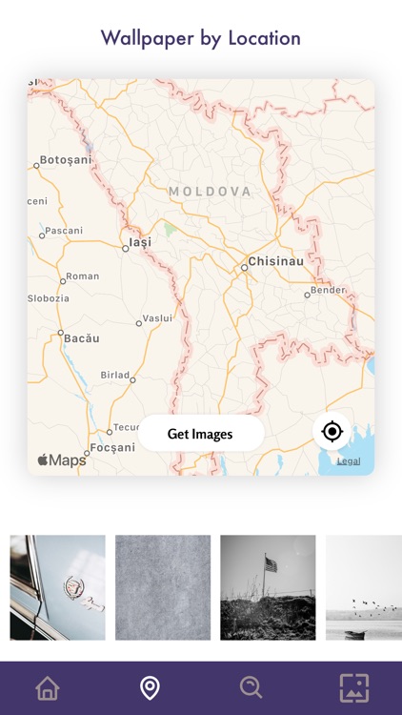Image resolution: width=402 pixels, height=715 pixels.
Task: Select the location pin tab icon
Action: pyautogui.click(x=150, y=688)
